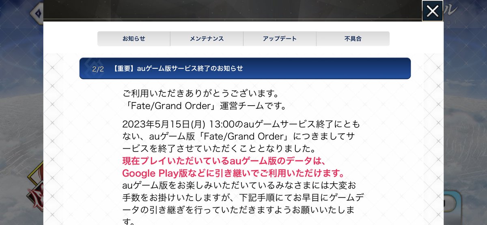This screenshot has width=487, height=225.
Task: Tap the auゲーム版サービス終了のお知らせ header bar
Action: [x=245, y=68]
